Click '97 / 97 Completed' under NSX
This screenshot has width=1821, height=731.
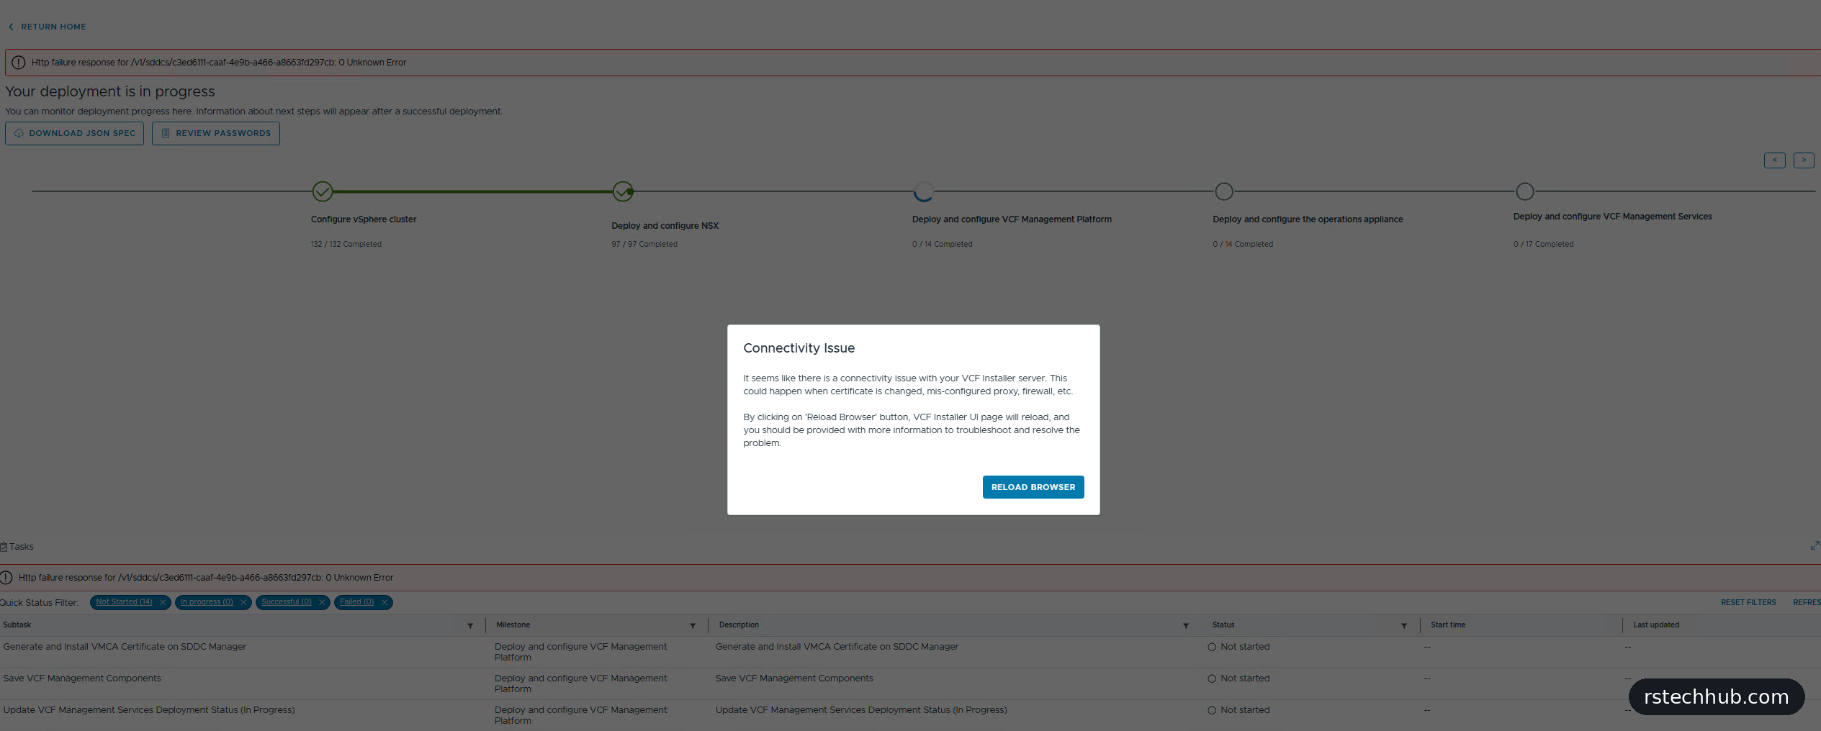coord(644,245)
